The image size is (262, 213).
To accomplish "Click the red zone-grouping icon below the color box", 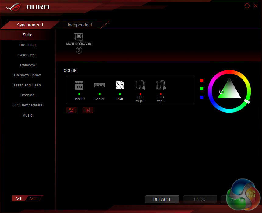I will pyautogui.click(x=71, y=110).
